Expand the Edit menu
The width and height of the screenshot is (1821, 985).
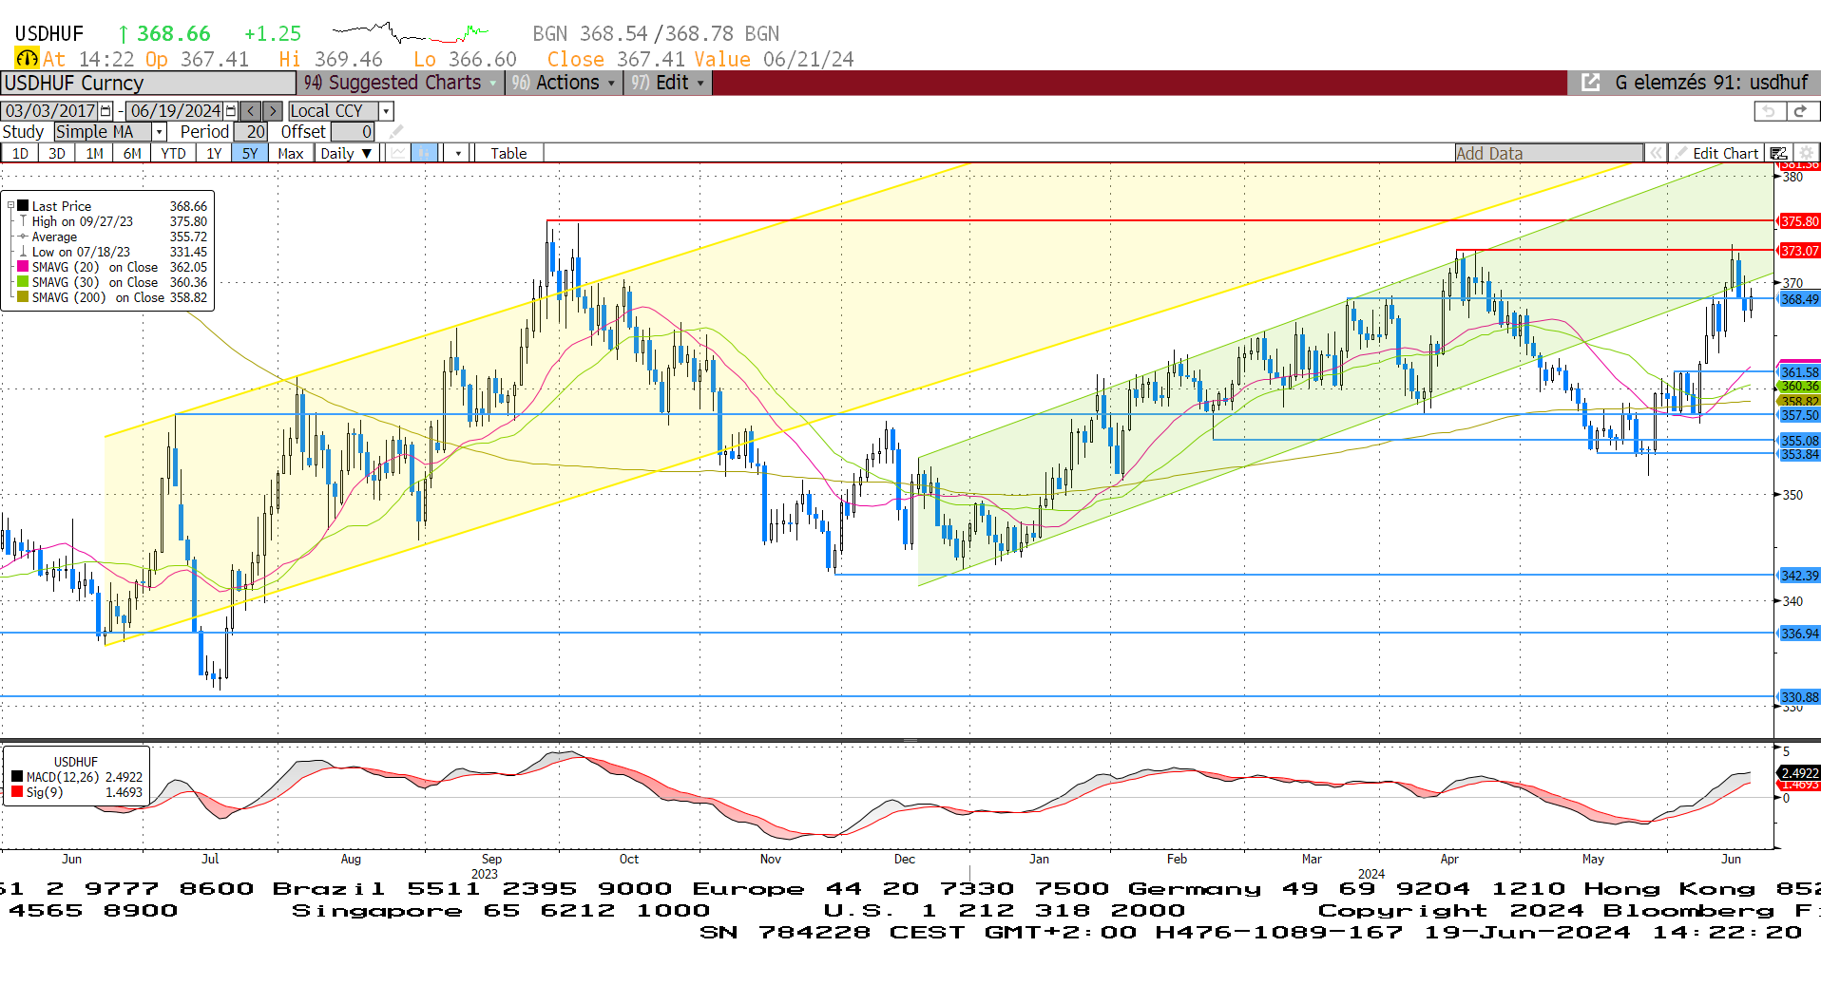667,83
